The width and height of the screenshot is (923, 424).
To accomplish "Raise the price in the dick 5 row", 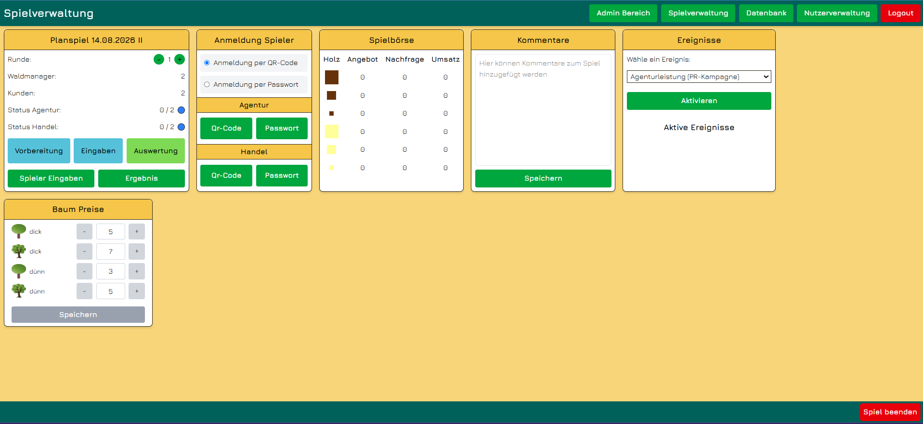I will 137,231.
